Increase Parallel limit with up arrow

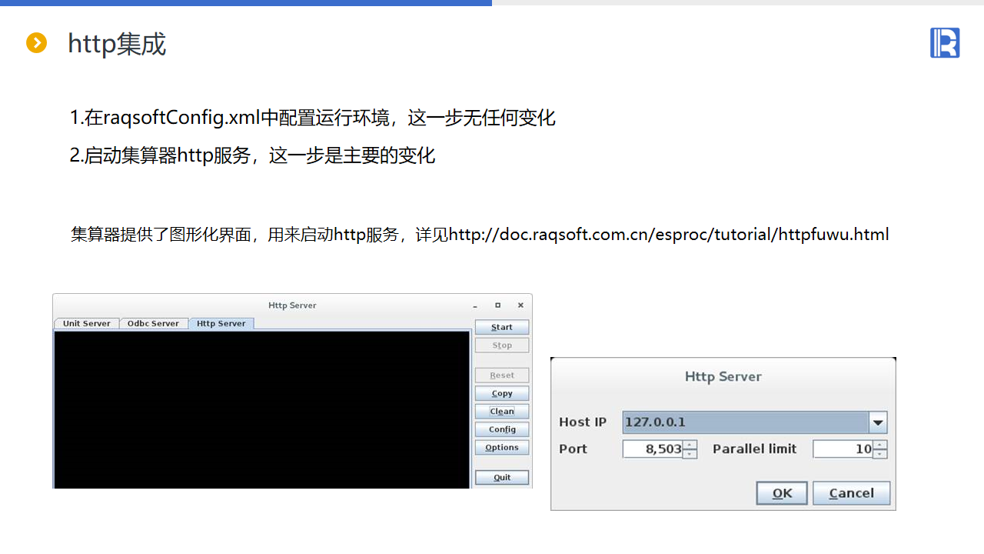pyautogui.click(x=880, y=445)
